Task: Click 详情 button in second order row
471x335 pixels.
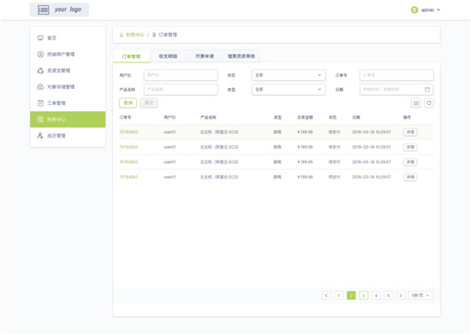Action: point(410,147)
